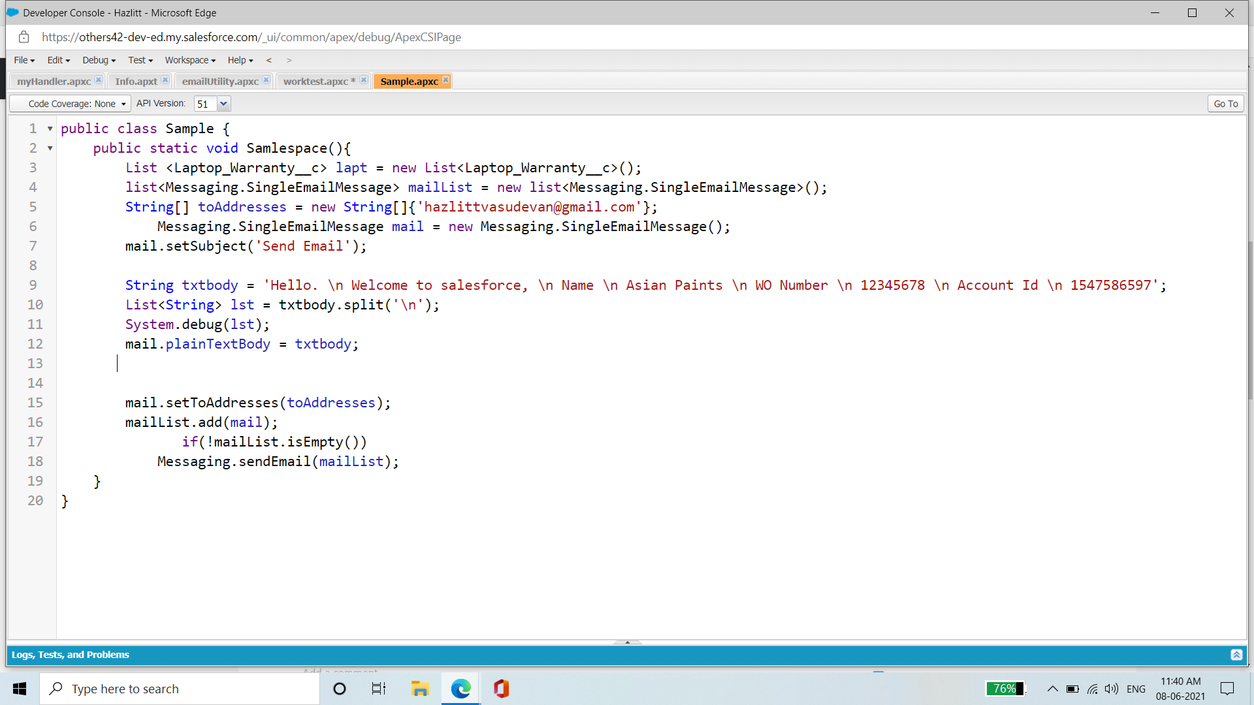Open the network settings from the system tray
1254x705 pixels.
pos(1093,688)
